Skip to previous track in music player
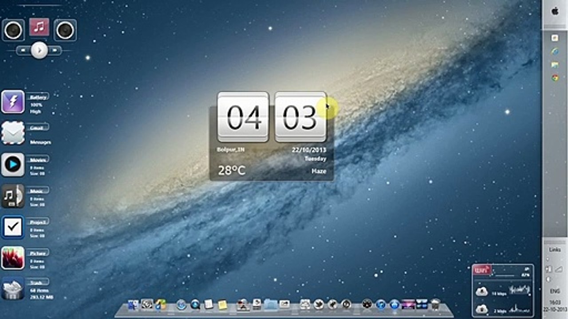568x319 pixels. pyautogui.click(x=24, y=51)
